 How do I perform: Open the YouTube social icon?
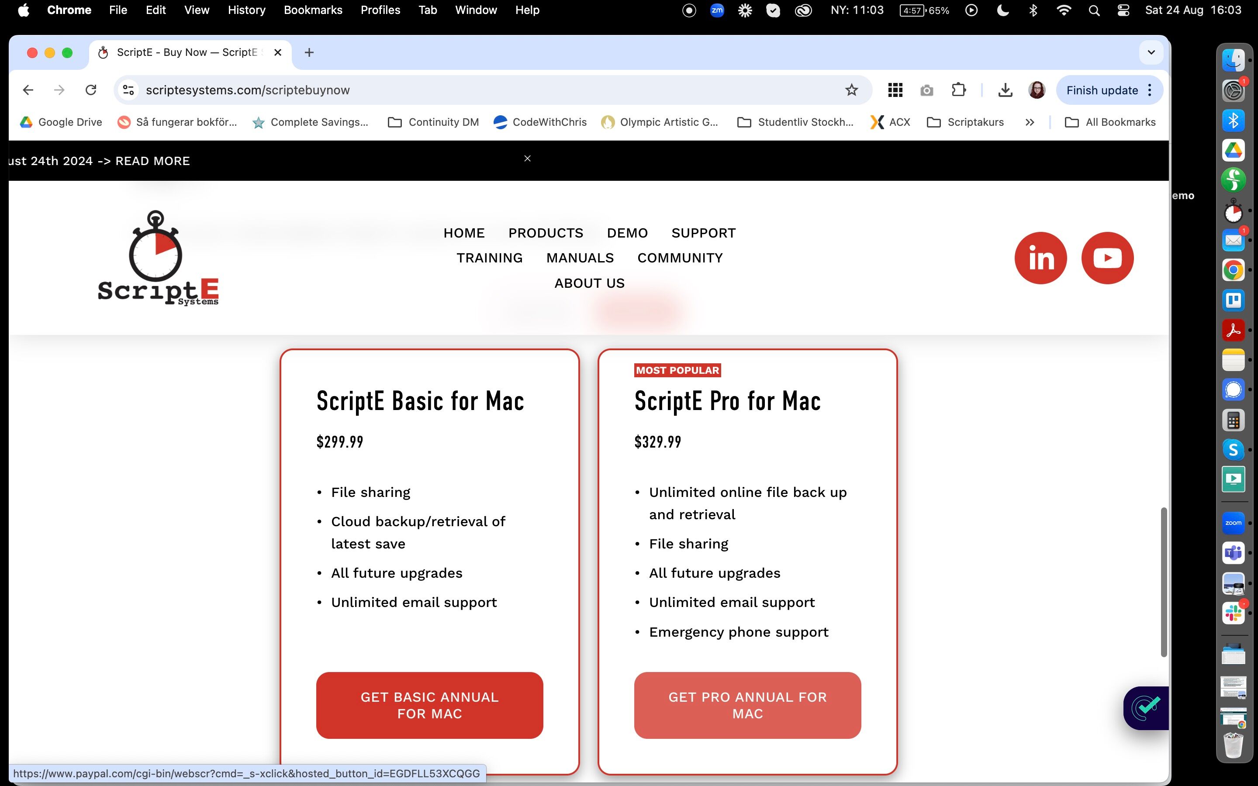point(1107,258)
